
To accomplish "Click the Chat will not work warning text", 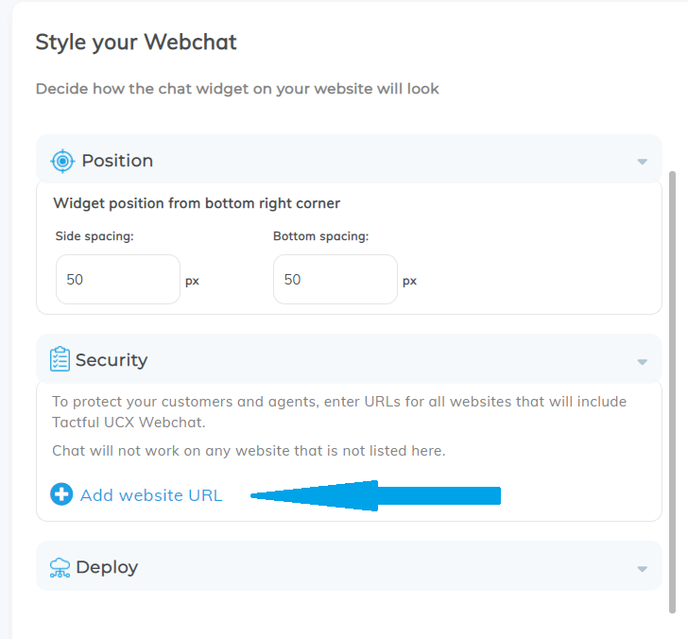I will point(249,451).
